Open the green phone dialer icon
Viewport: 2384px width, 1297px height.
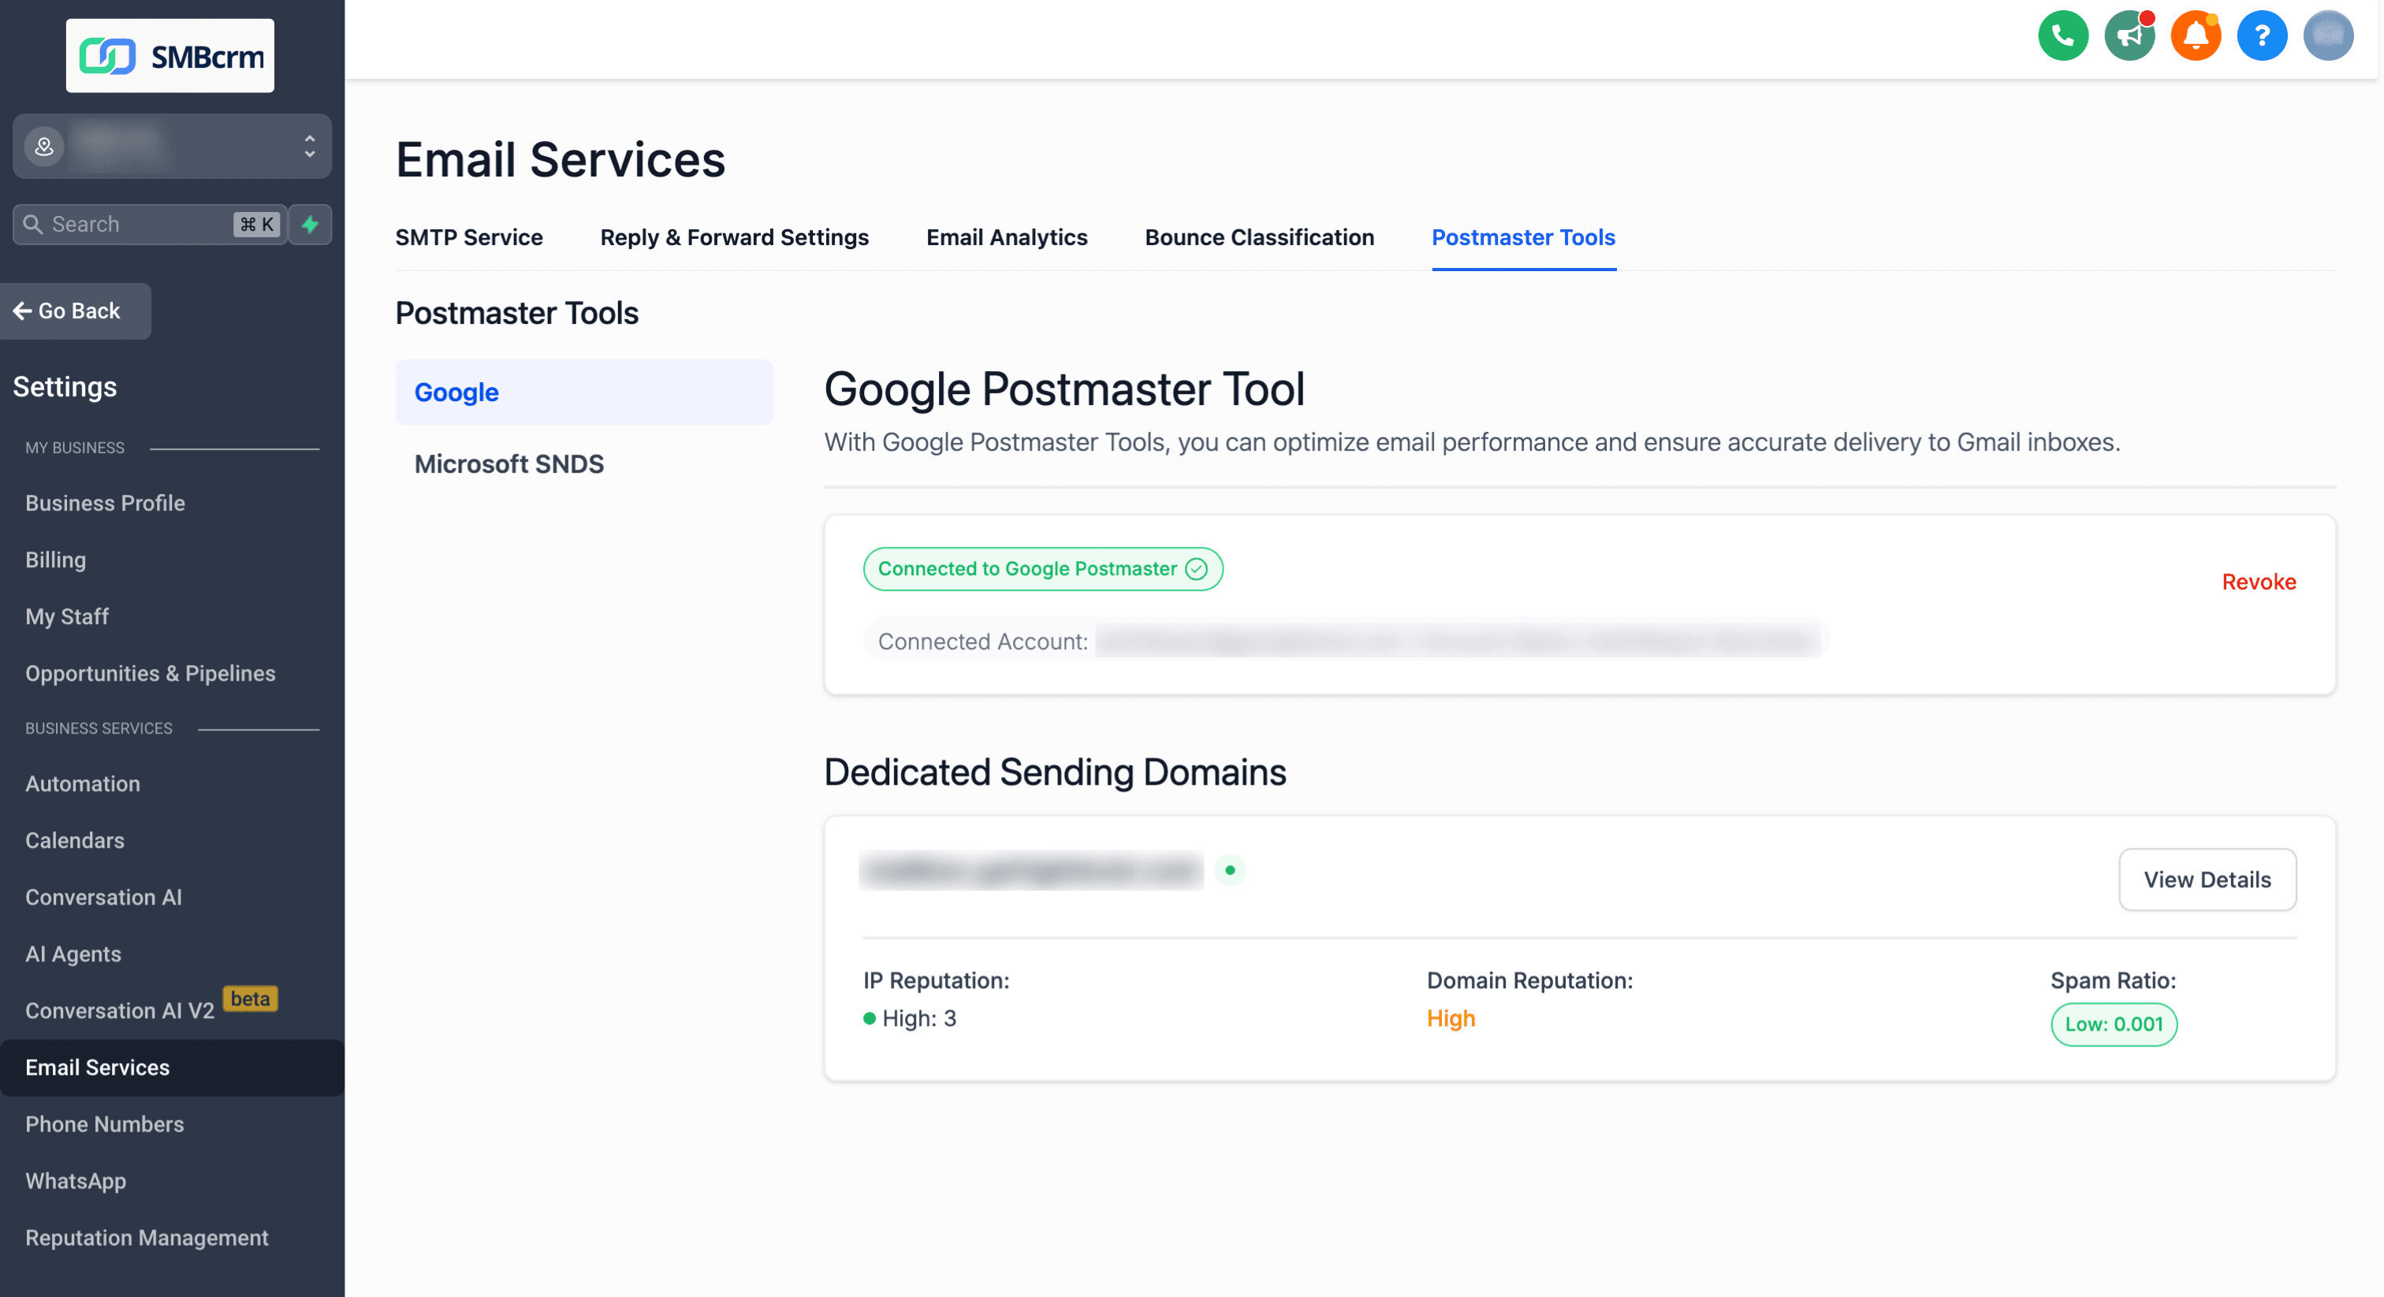click(2063, 37)
